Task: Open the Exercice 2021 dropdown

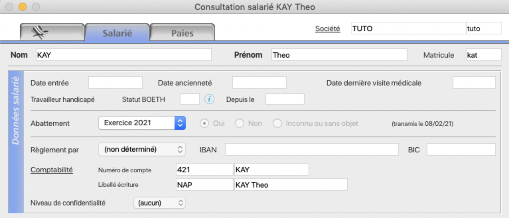Action: 142,123
